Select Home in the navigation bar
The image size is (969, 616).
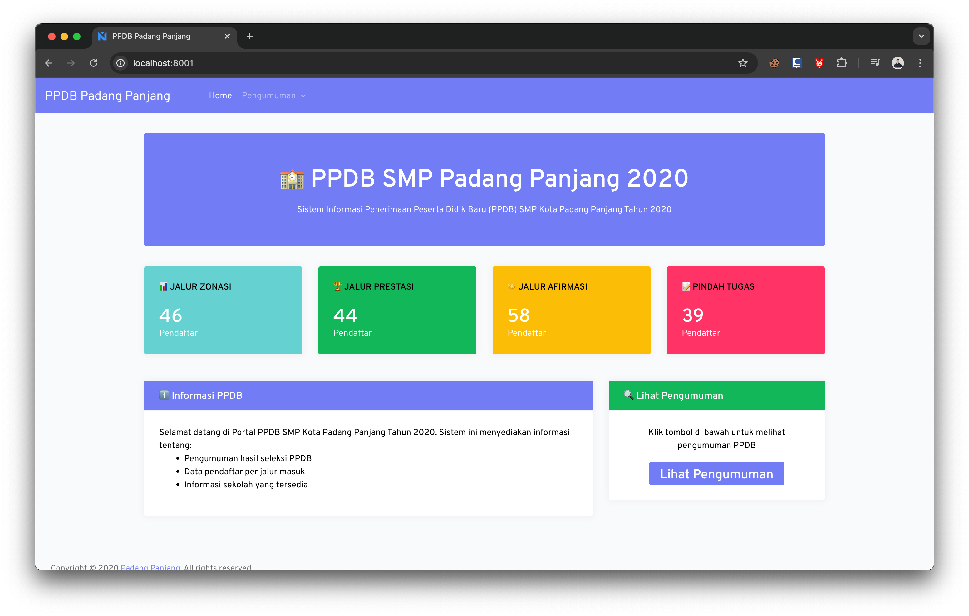pos(220,95)
